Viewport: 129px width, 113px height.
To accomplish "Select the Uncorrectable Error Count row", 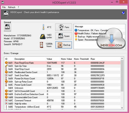I will (x=62, y=97).
